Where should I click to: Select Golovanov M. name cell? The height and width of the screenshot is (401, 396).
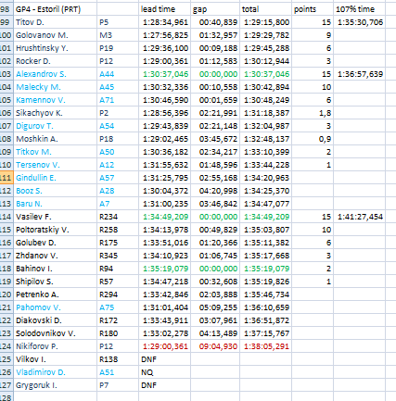56,35
